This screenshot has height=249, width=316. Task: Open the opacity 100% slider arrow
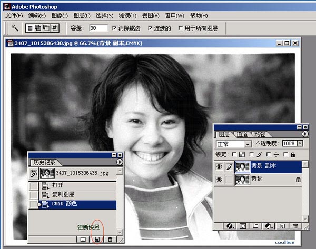point(300,143)
